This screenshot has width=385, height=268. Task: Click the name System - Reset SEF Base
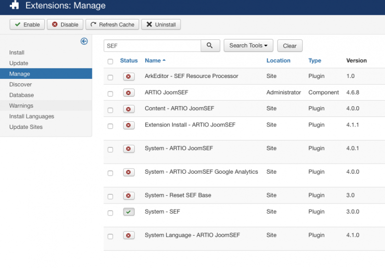pyautogui.click(x=178, y=195)
